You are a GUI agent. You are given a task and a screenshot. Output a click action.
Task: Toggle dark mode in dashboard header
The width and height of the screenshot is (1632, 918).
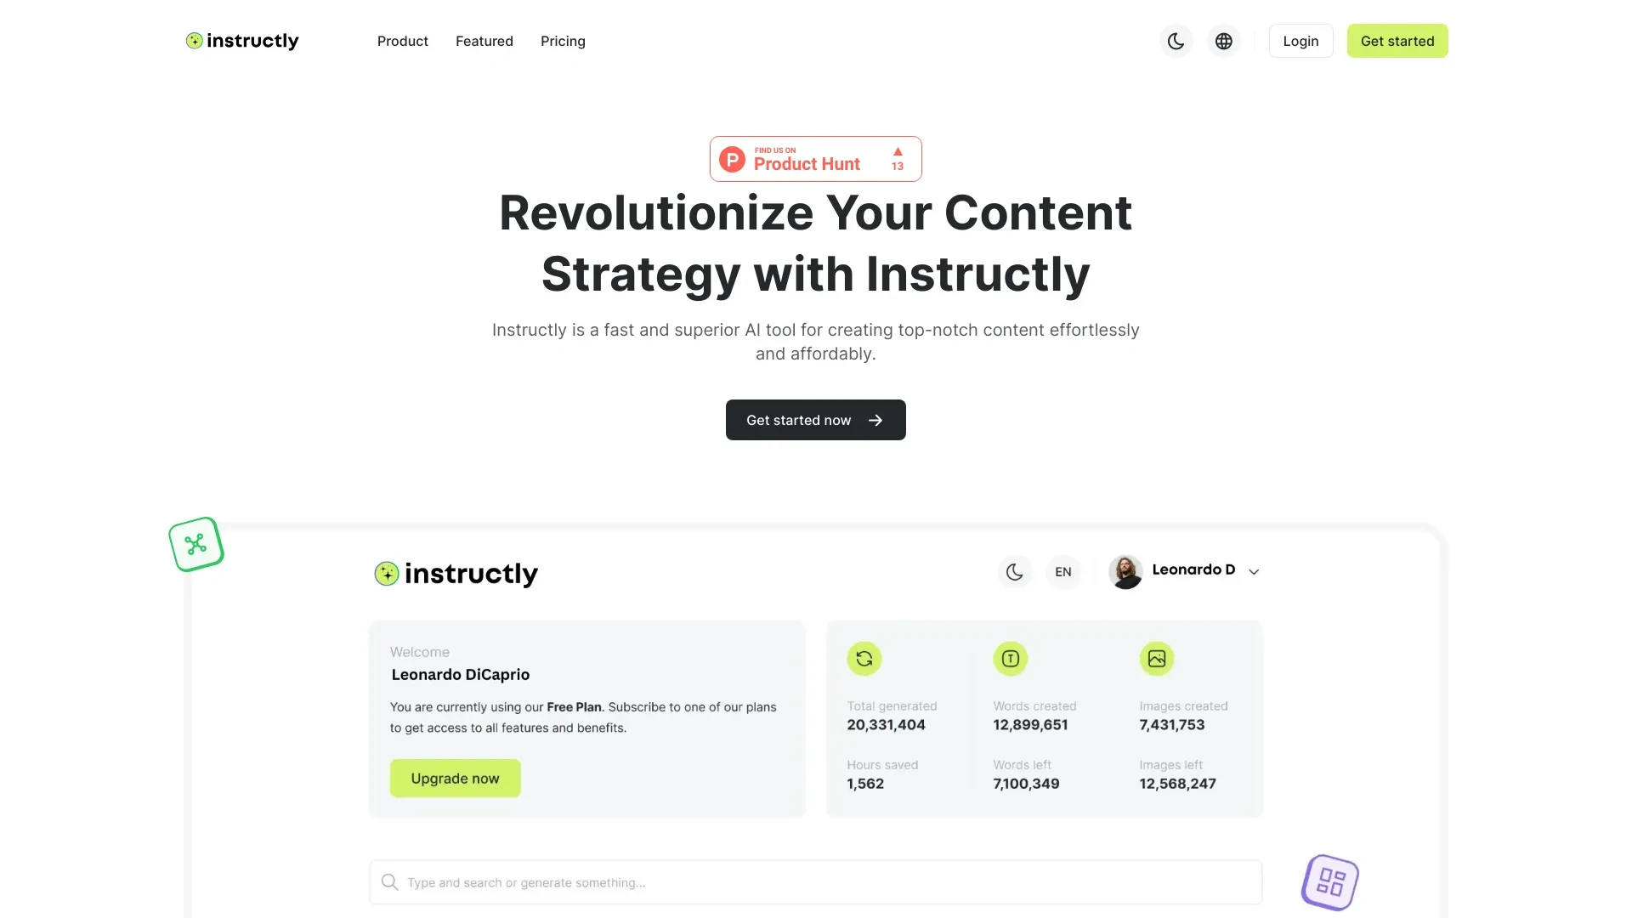pos(1014,573)
